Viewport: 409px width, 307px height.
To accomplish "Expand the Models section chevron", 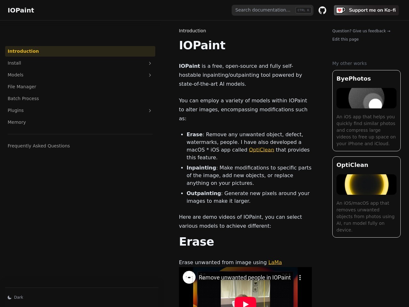I will (x=150, y=75).
